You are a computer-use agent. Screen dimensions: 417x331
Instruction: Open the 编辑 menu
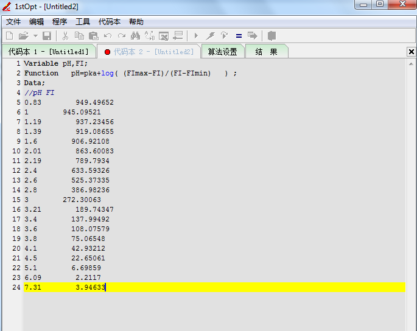coord(37,22)
